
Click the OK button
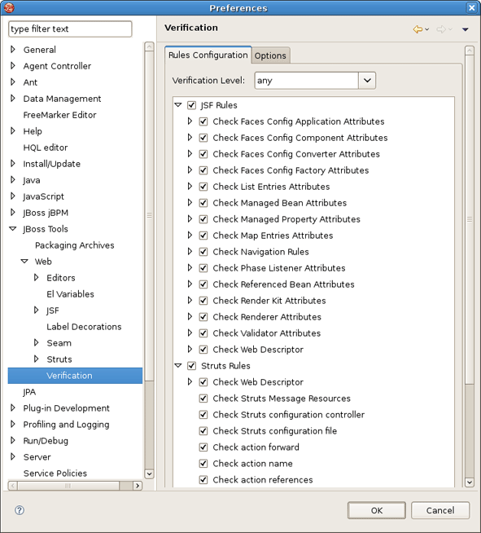377,510
